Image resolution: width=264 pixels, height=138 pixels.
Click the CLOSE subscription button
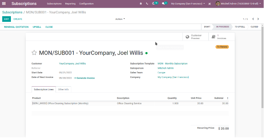(x=49, y=27)
